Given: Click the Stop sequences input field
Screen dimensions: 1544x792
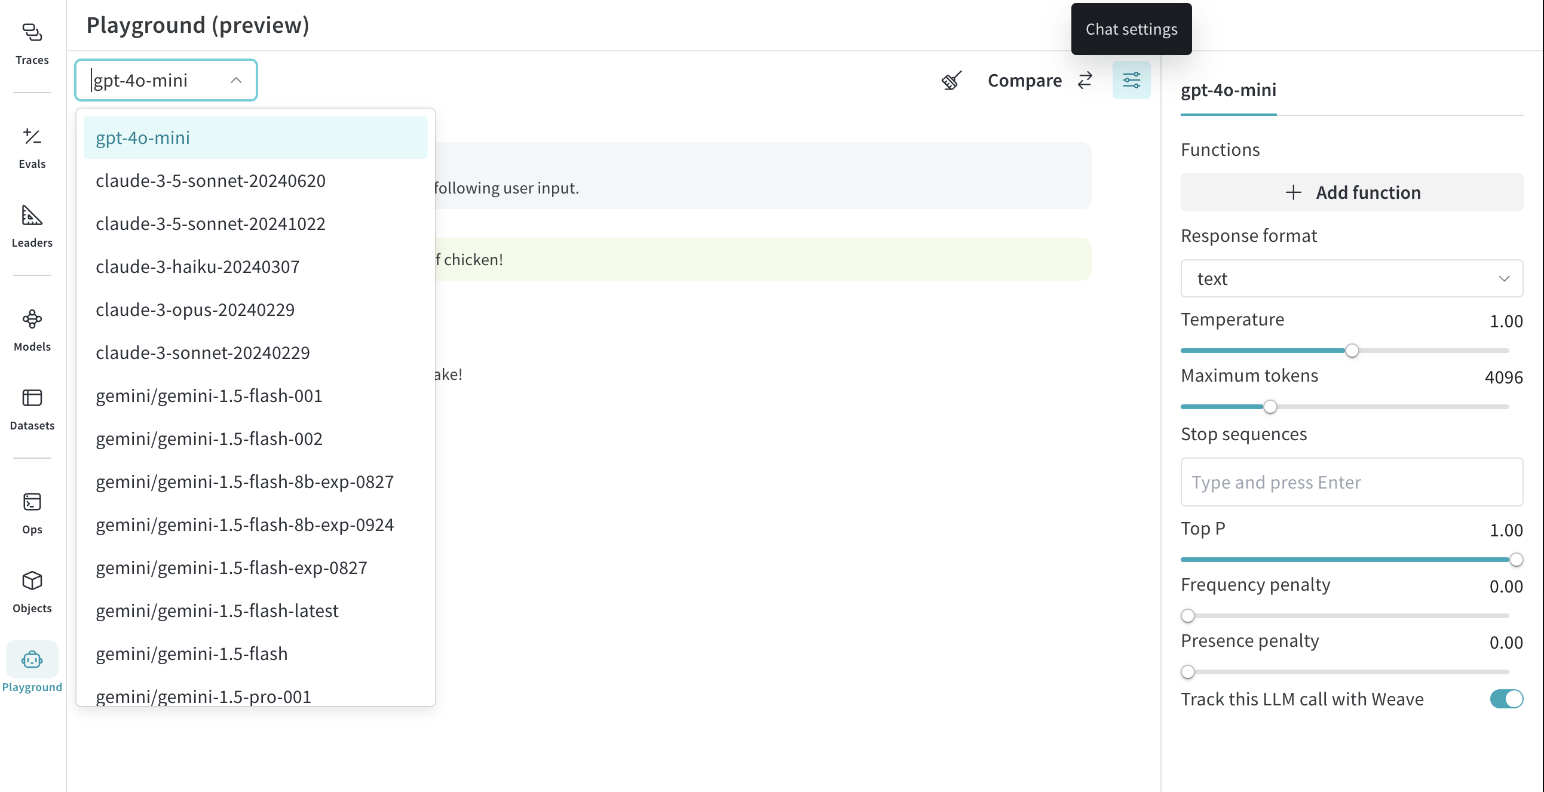Looking at the screenshot, I should 1351,482.
